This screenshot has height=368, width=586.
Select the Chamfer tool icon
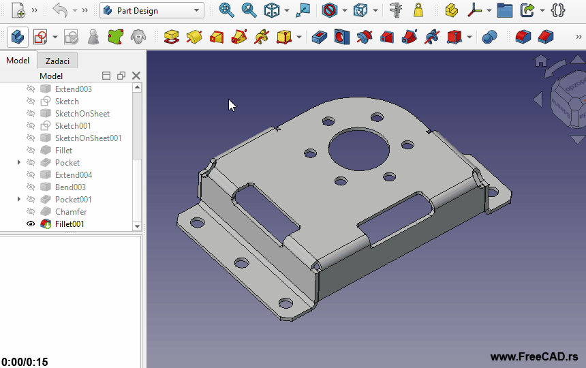coord(546,37)
